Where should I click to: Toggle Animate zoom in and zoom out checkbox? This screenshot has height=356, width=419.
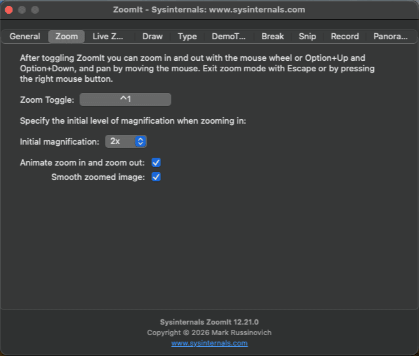156,162
